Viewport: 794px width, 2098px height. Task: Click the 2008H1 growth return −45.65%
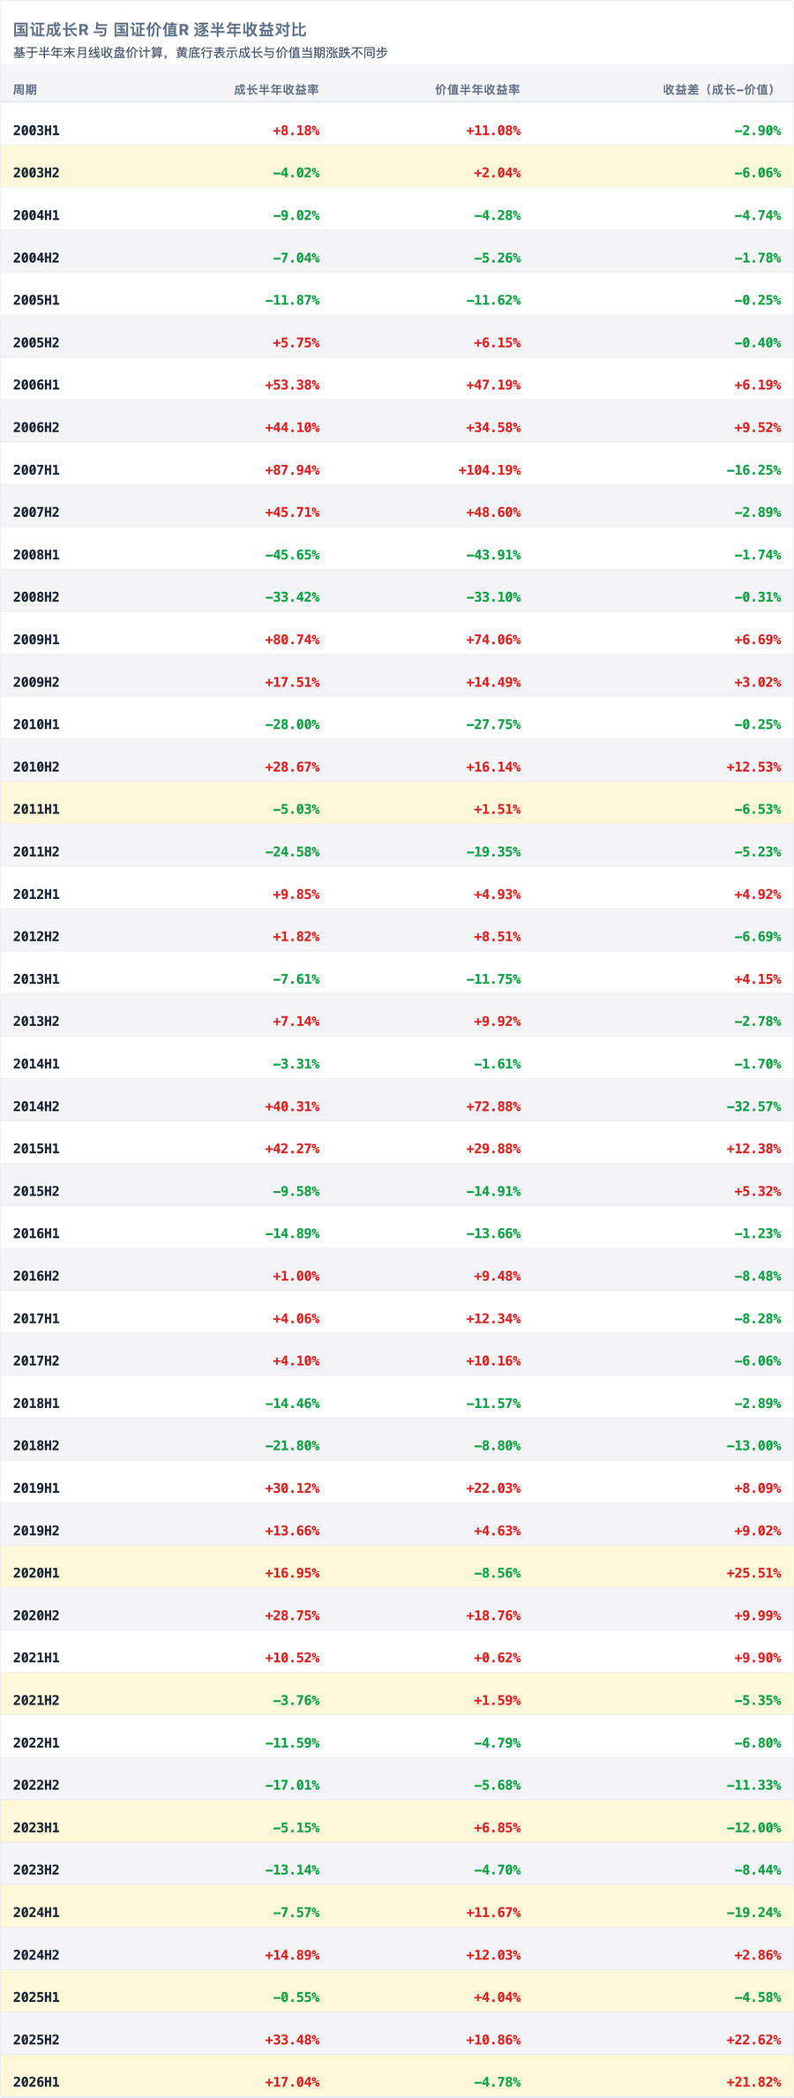[292, 555]
